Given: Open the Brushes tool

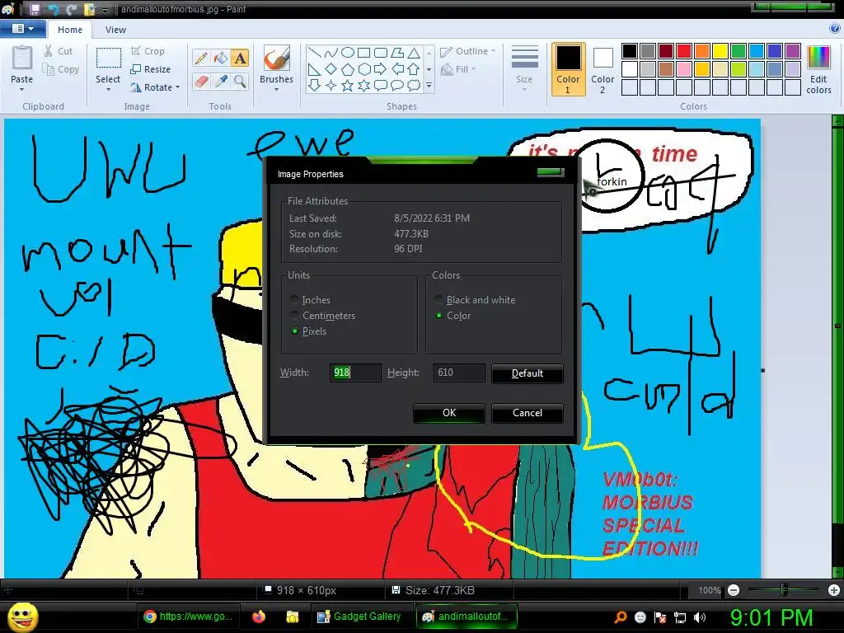Looking at the screenshot, I should (277, 68).
